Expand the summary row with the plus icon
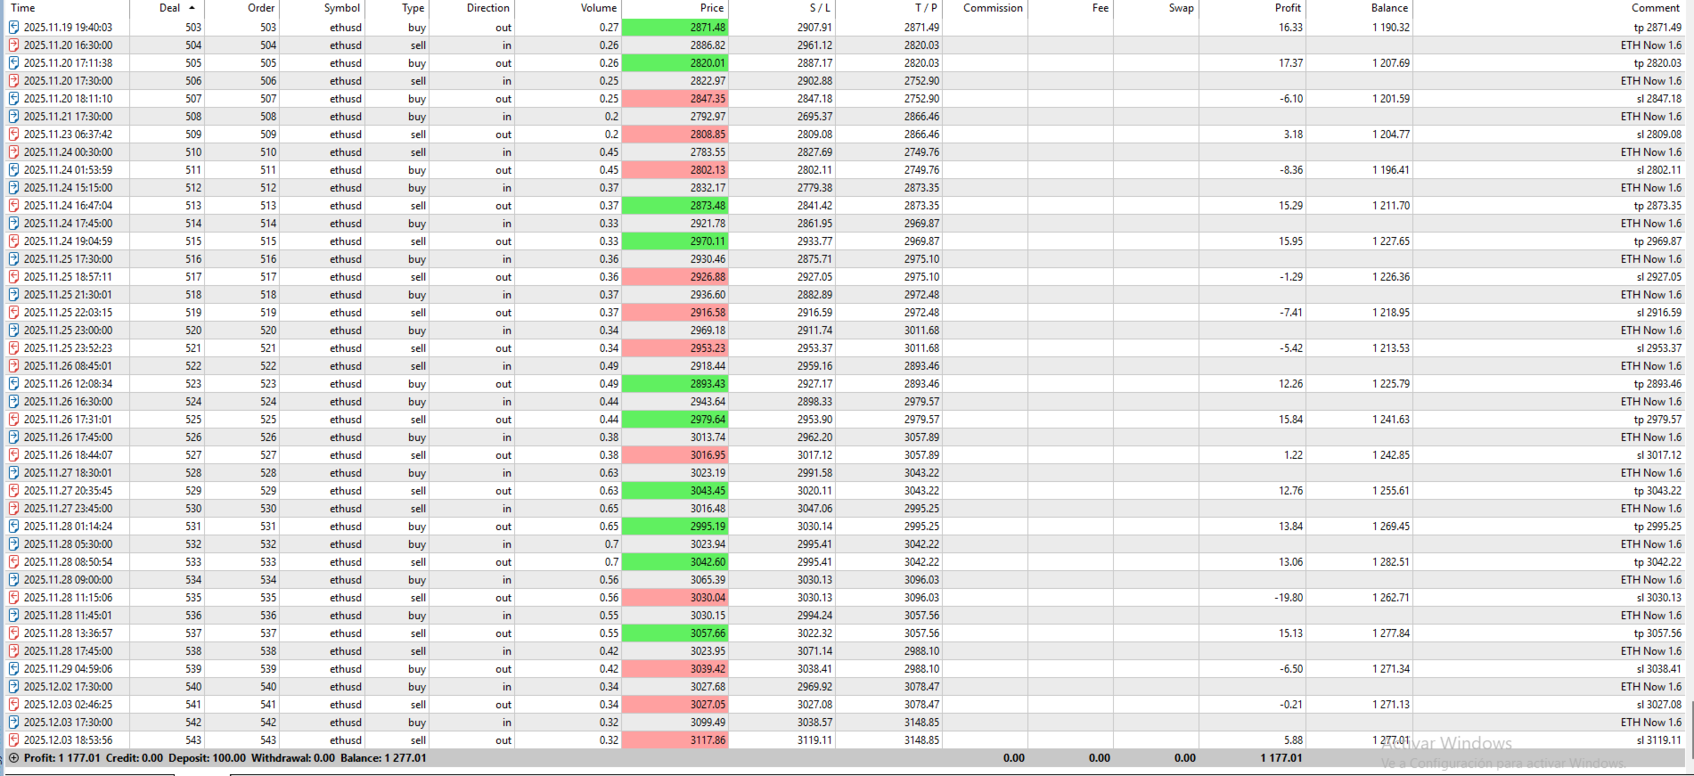 coord(13,758)
